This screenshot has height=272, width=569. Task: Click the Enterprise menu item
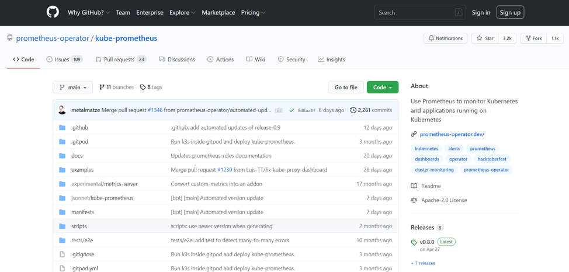coord(150,12)
